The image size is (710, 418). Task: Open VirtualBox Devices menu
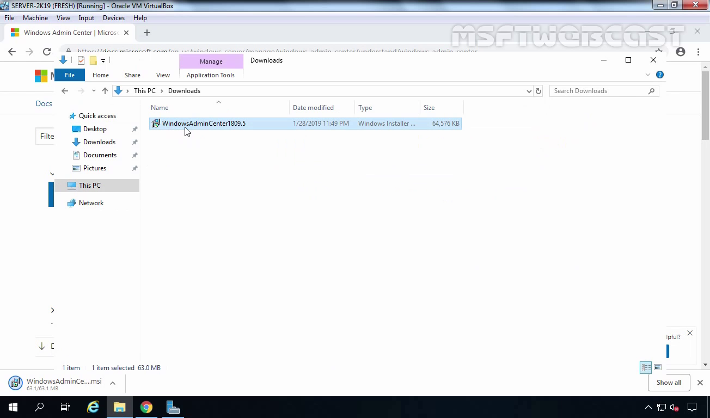point(114,18)
